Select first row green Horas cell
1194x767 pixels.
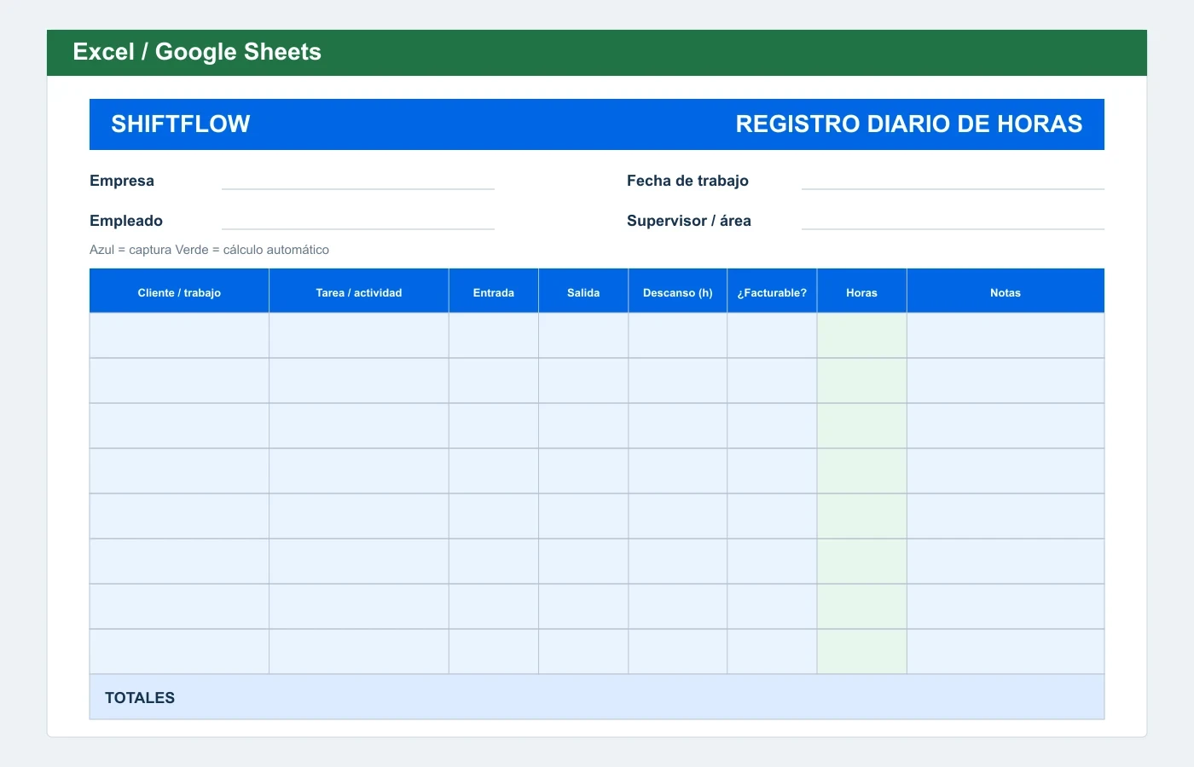(x=861, y=336)
